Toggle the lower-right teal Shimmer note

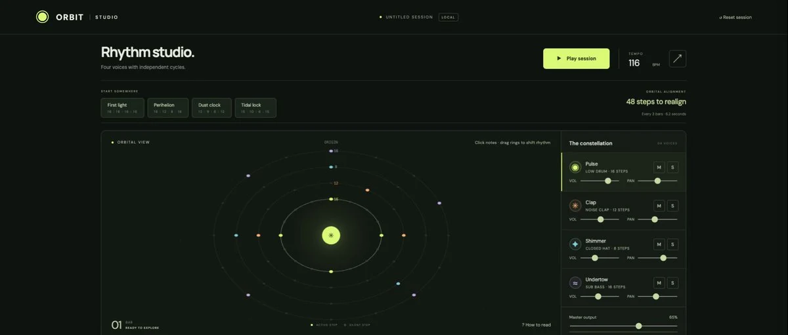[x=399, y=284]
